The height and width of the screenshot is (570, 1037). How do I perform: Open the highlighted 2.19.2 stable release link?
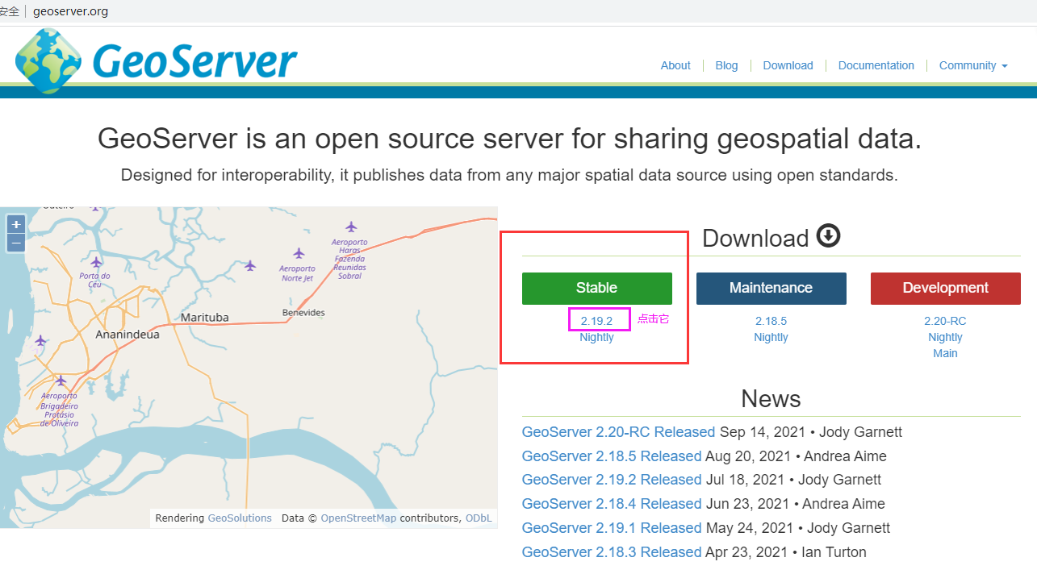pos(598,320)
